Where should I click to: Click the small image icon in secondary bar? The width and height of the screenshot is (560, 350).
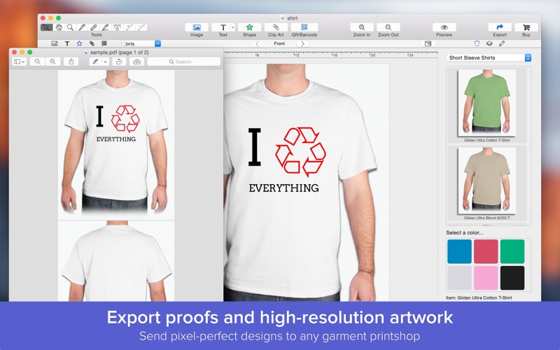tap(55, 43)
